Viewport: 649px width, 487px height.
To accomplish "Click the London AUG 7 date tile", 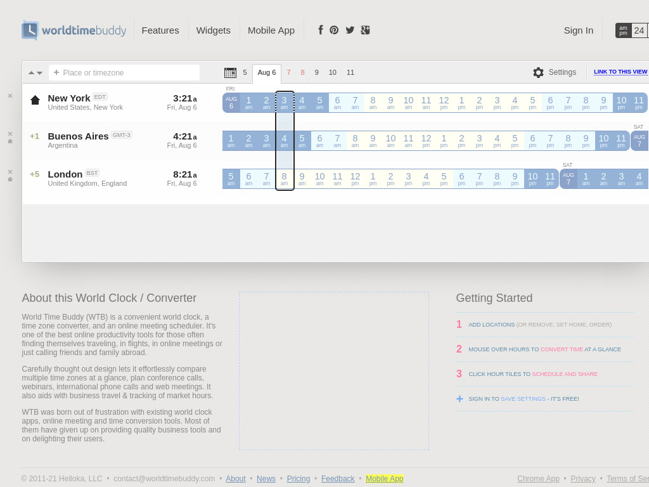I will pos(569,179).
